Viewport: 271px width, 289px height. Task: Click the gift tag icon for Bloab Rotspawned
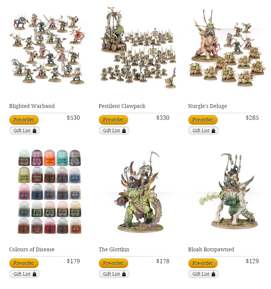pyautogui.click(x=214, y=274)
